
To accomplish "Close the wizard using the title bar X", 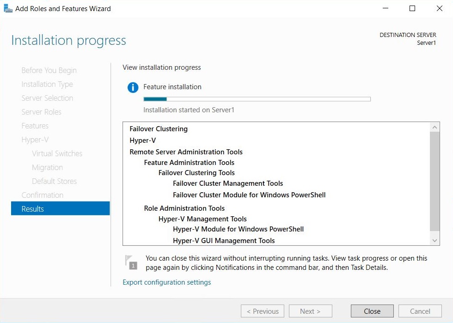I will pyautogui.click(x=440, y=8).
